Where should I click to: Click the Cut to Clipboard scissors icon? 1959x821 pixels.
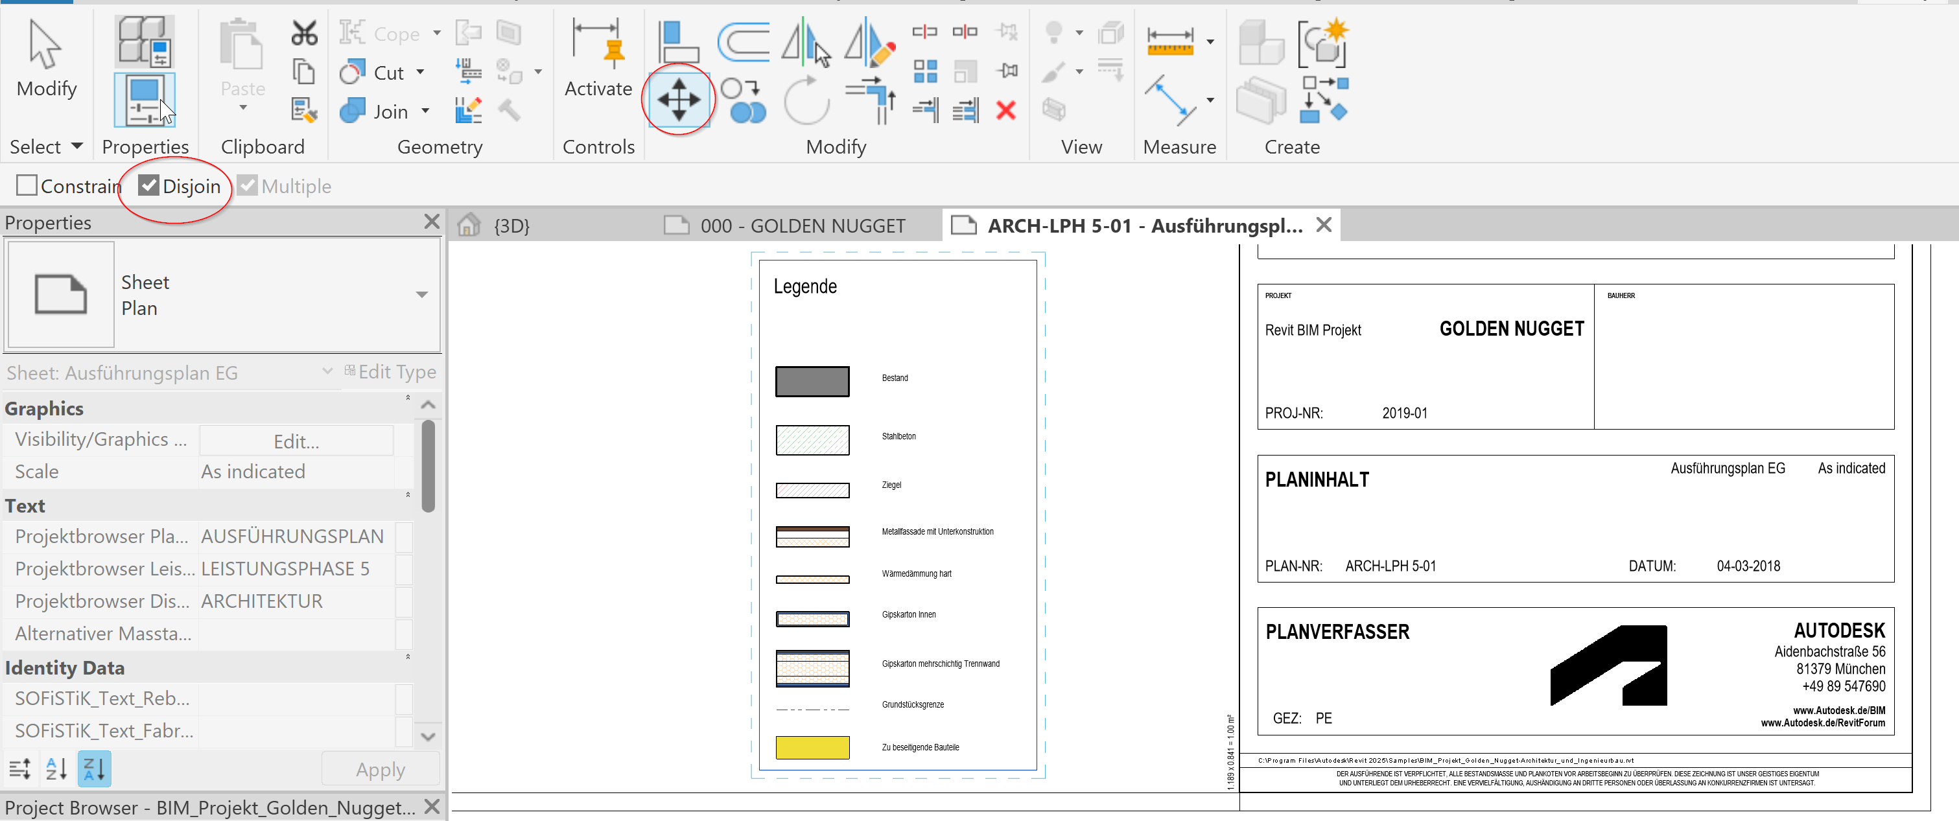click(304, 32)
